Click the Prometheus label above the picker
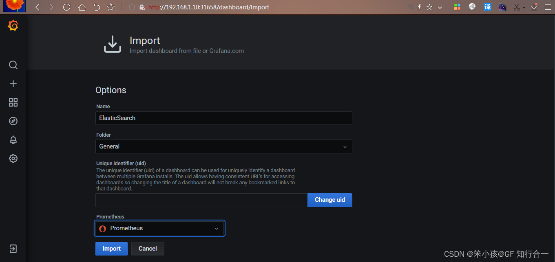 110,216
